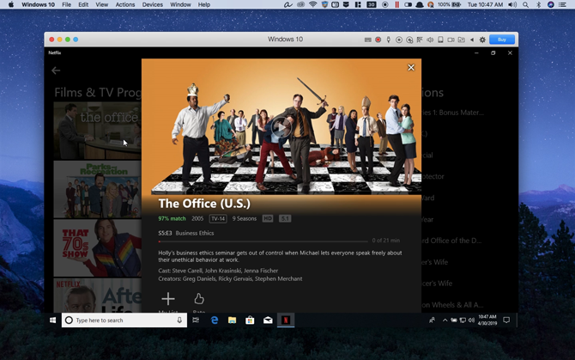
Task: Open Windows Start menu
Action: [53, 320]
